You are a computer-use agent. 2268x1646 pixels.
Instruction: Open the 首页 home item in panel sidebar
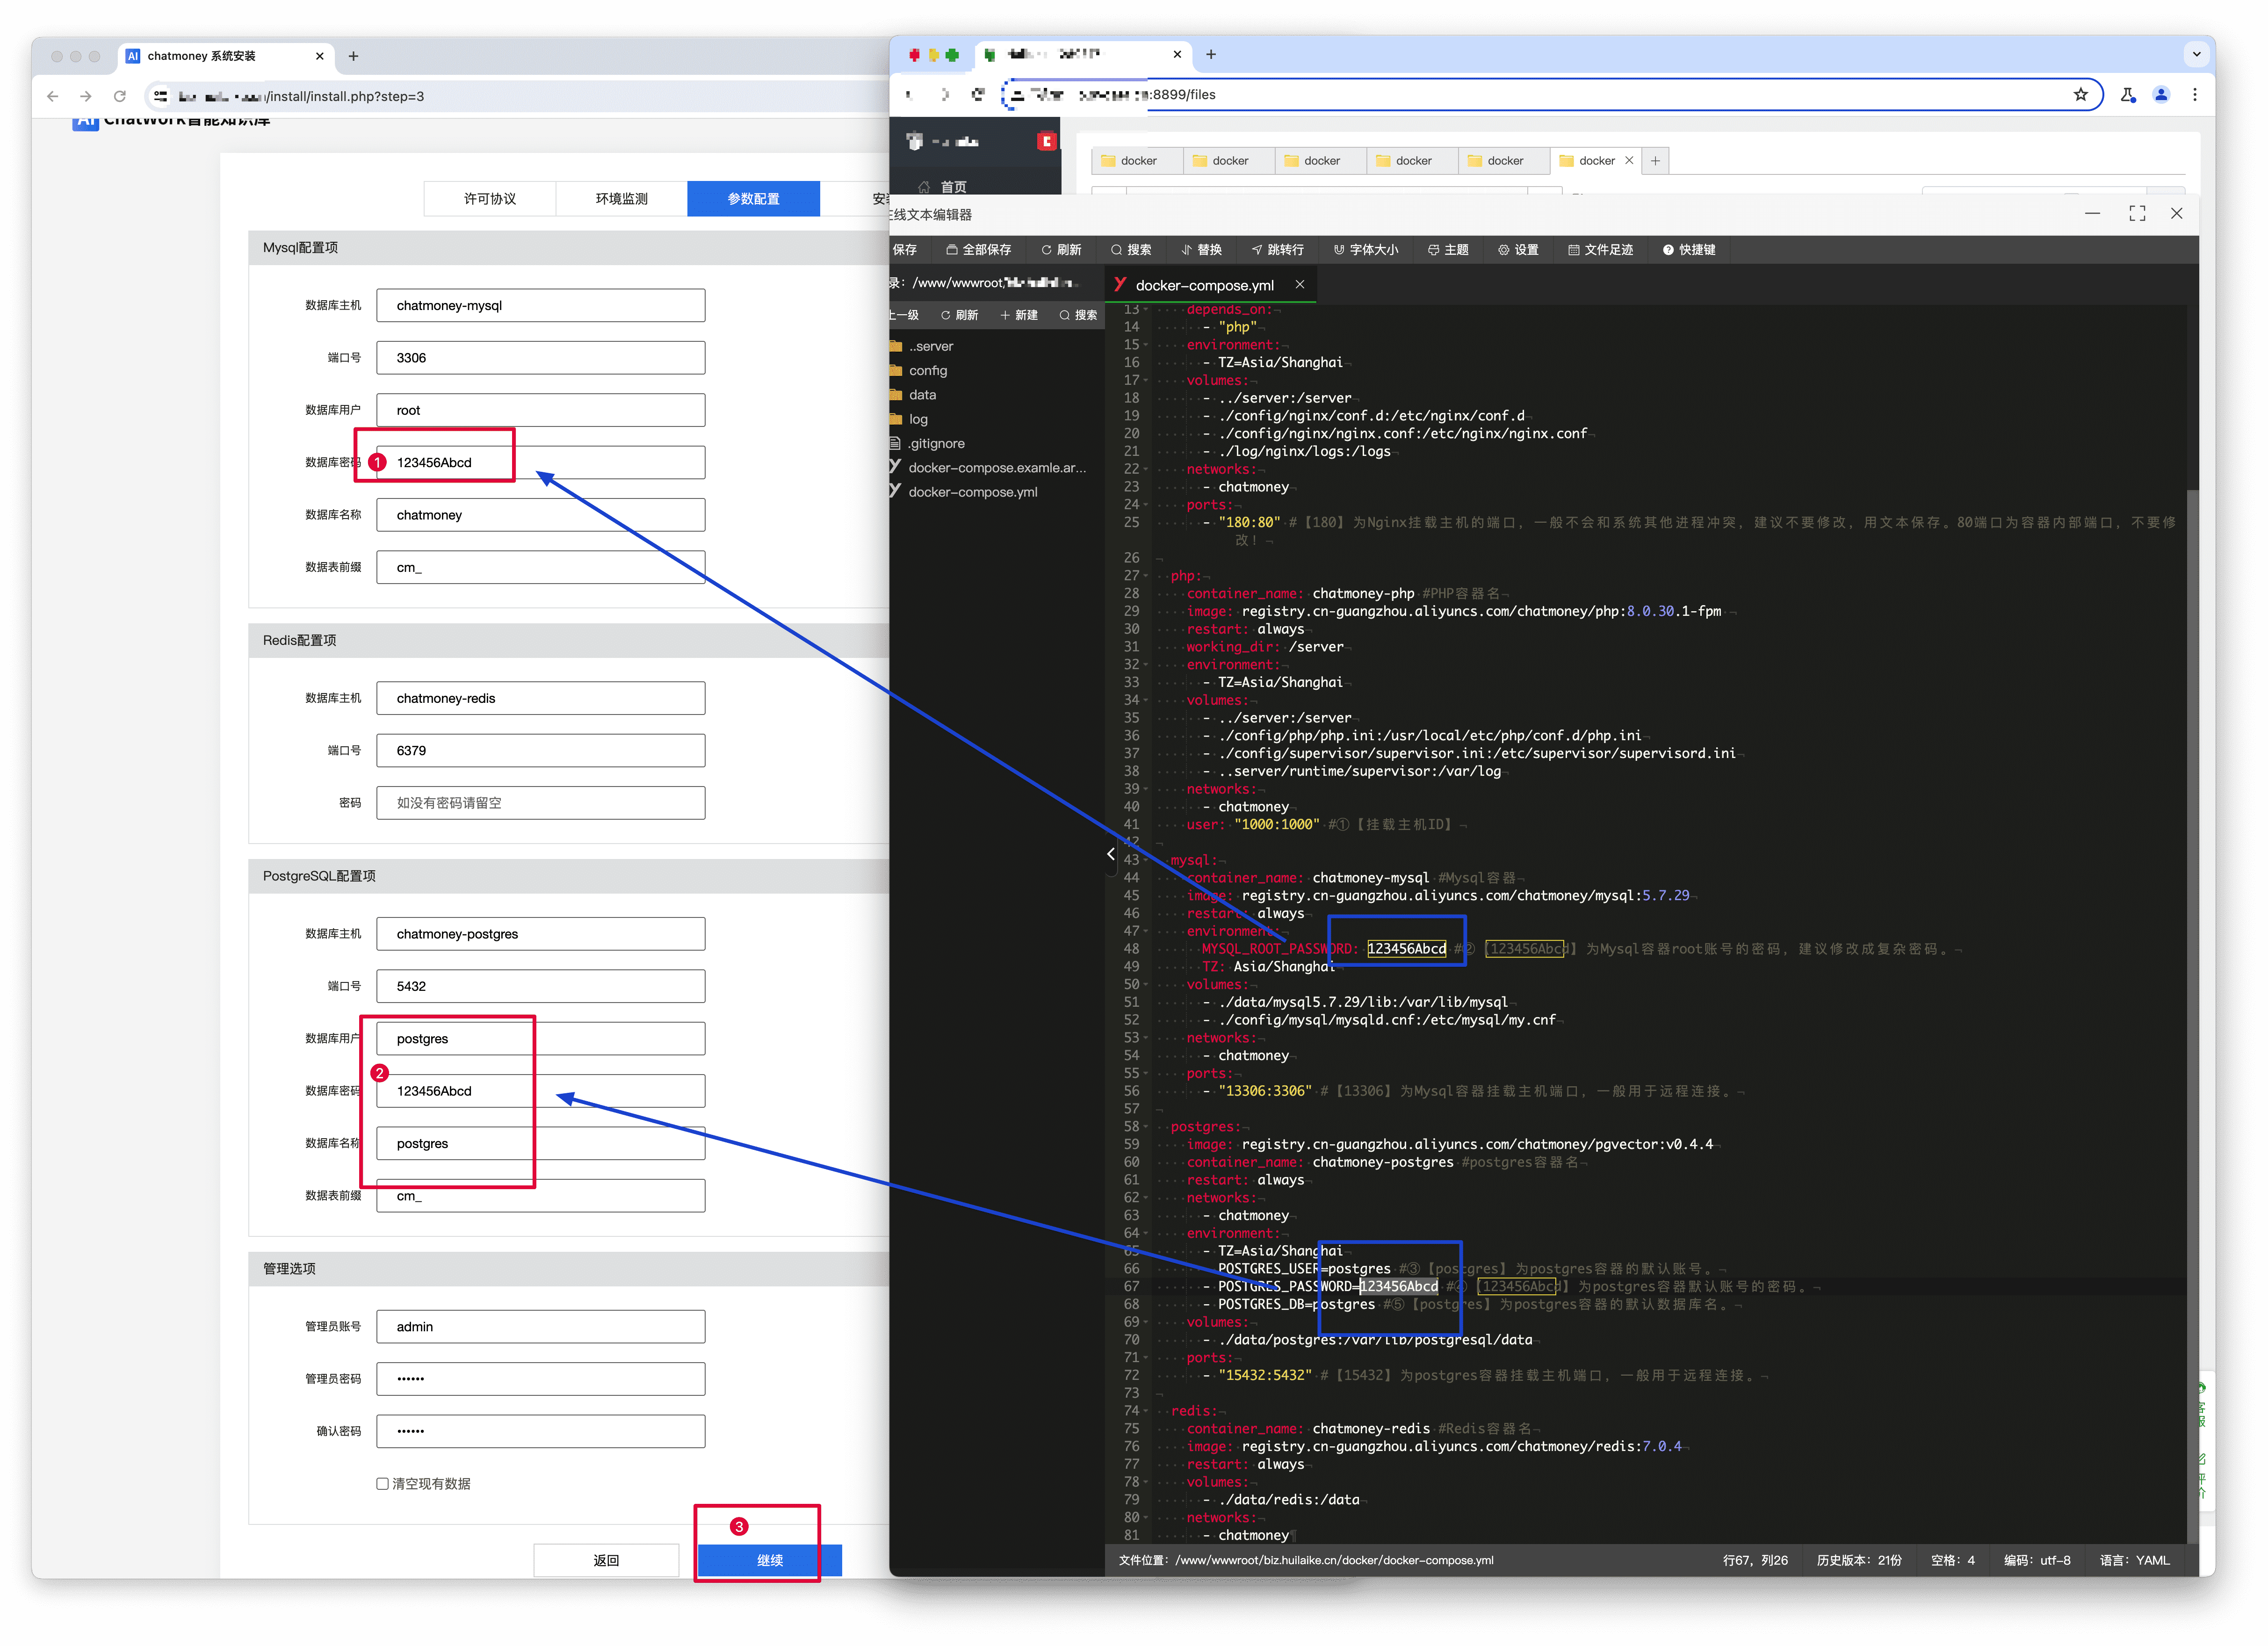(943, 187)
